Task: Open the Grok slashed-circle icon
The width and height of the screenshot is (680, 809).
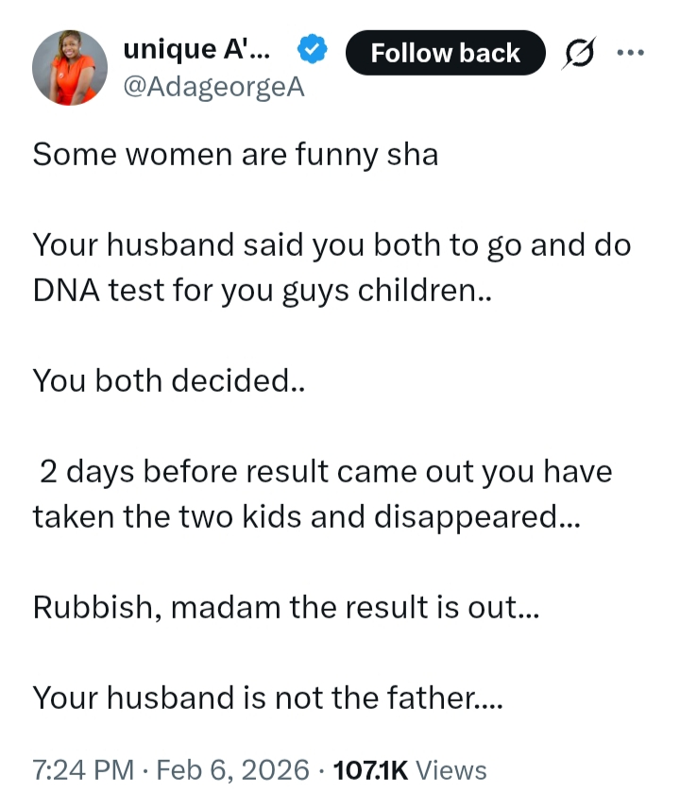Action: click(578, 53)
